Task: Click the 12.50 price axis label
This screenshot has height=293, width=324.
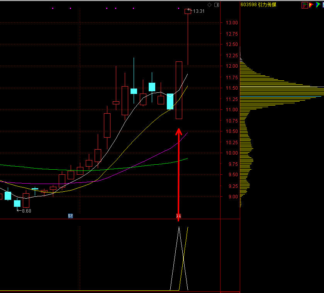Action: click(x=232, y=44)
